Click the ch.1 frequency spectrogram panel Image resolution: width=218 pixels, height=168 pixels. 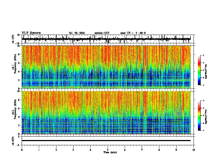tap(106, 67)
